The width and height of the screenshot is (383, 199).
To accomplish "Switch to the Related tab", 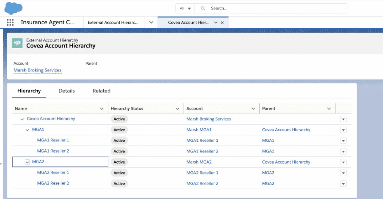I will [101, 91].
